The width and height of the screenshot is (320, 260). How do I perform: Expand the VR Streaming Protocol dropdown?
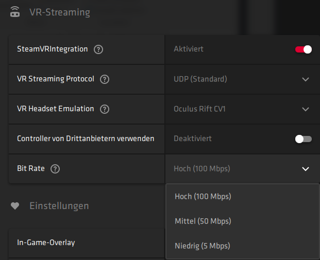pyautogui.click(x=306, y=79)
